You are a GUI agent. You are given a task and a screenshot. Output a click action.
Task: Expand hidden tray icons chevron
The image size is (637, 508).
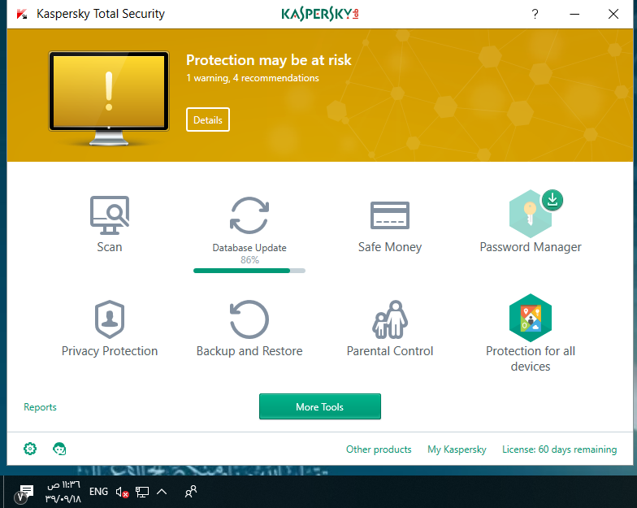(162, 492)
